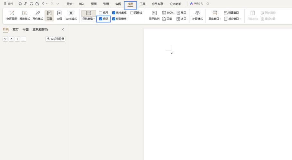Click the save document icon
The width and height of the screenshot is (292, 160).
pos(20,4)
